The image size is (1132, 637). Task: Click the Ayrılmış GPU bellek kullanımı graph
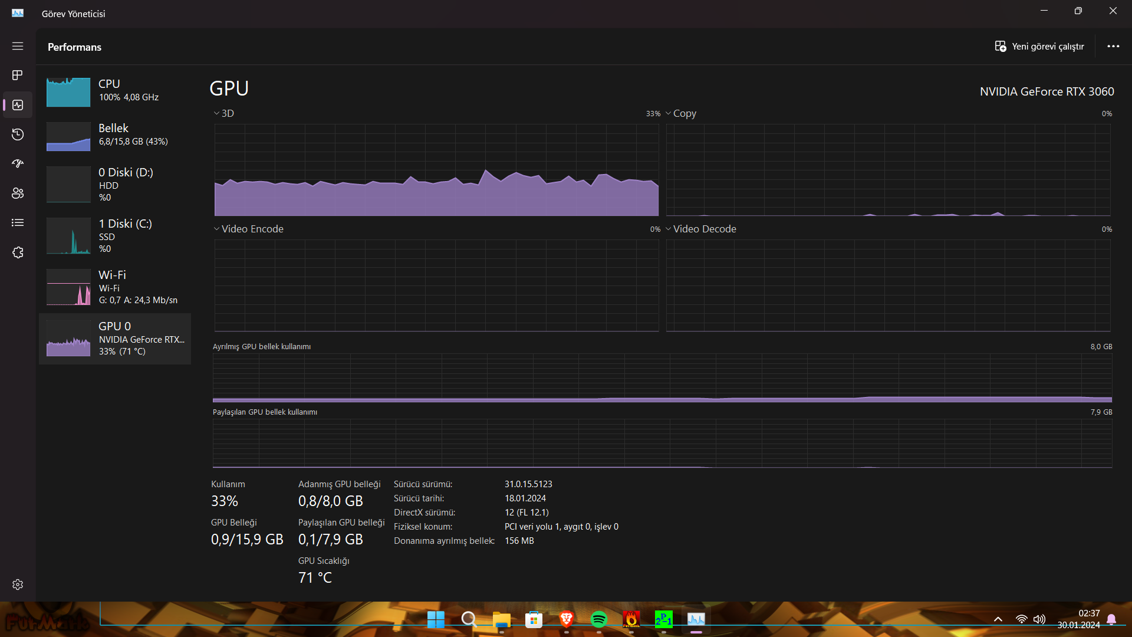tap(662, 378)
